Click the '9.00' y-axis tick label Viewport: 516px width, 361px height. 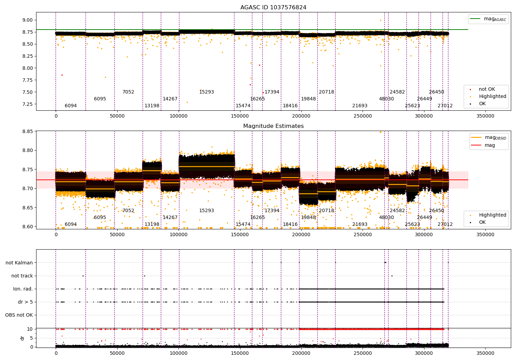coord(28,20)
